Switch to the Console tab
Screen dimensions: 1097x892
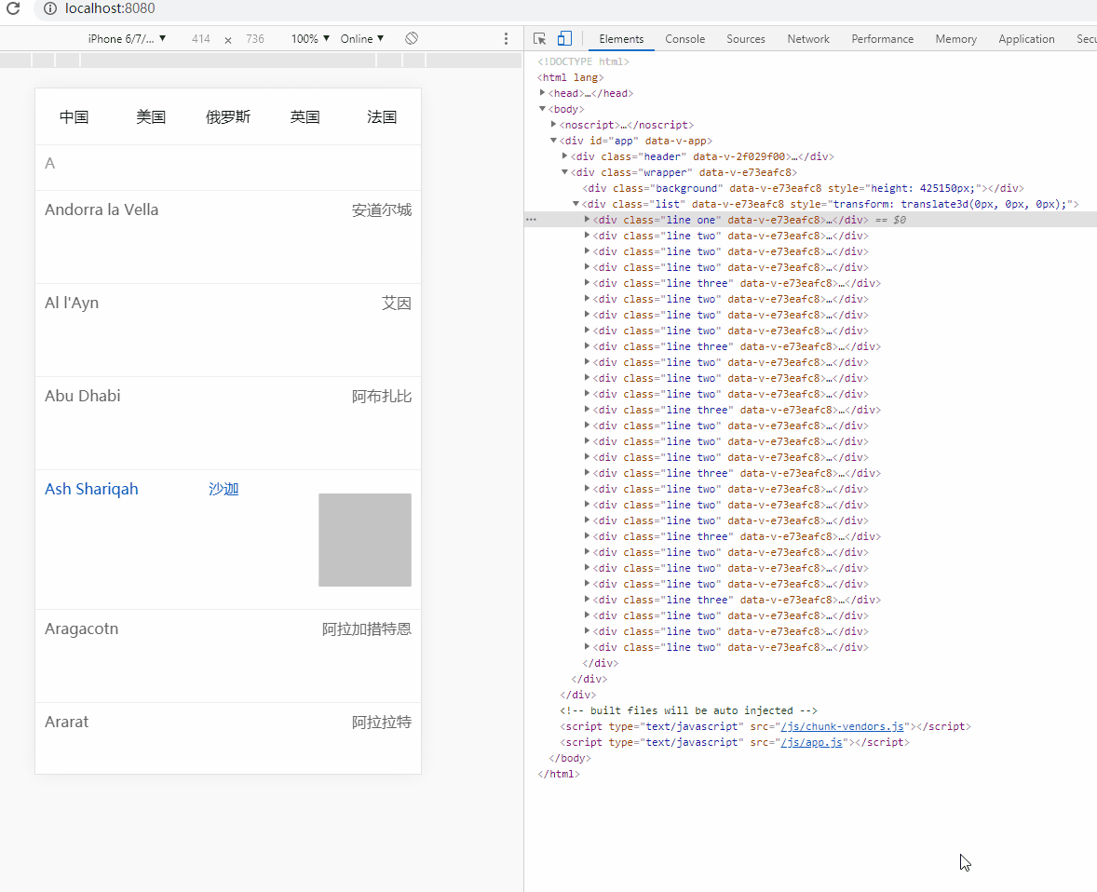tap(684, 39)
